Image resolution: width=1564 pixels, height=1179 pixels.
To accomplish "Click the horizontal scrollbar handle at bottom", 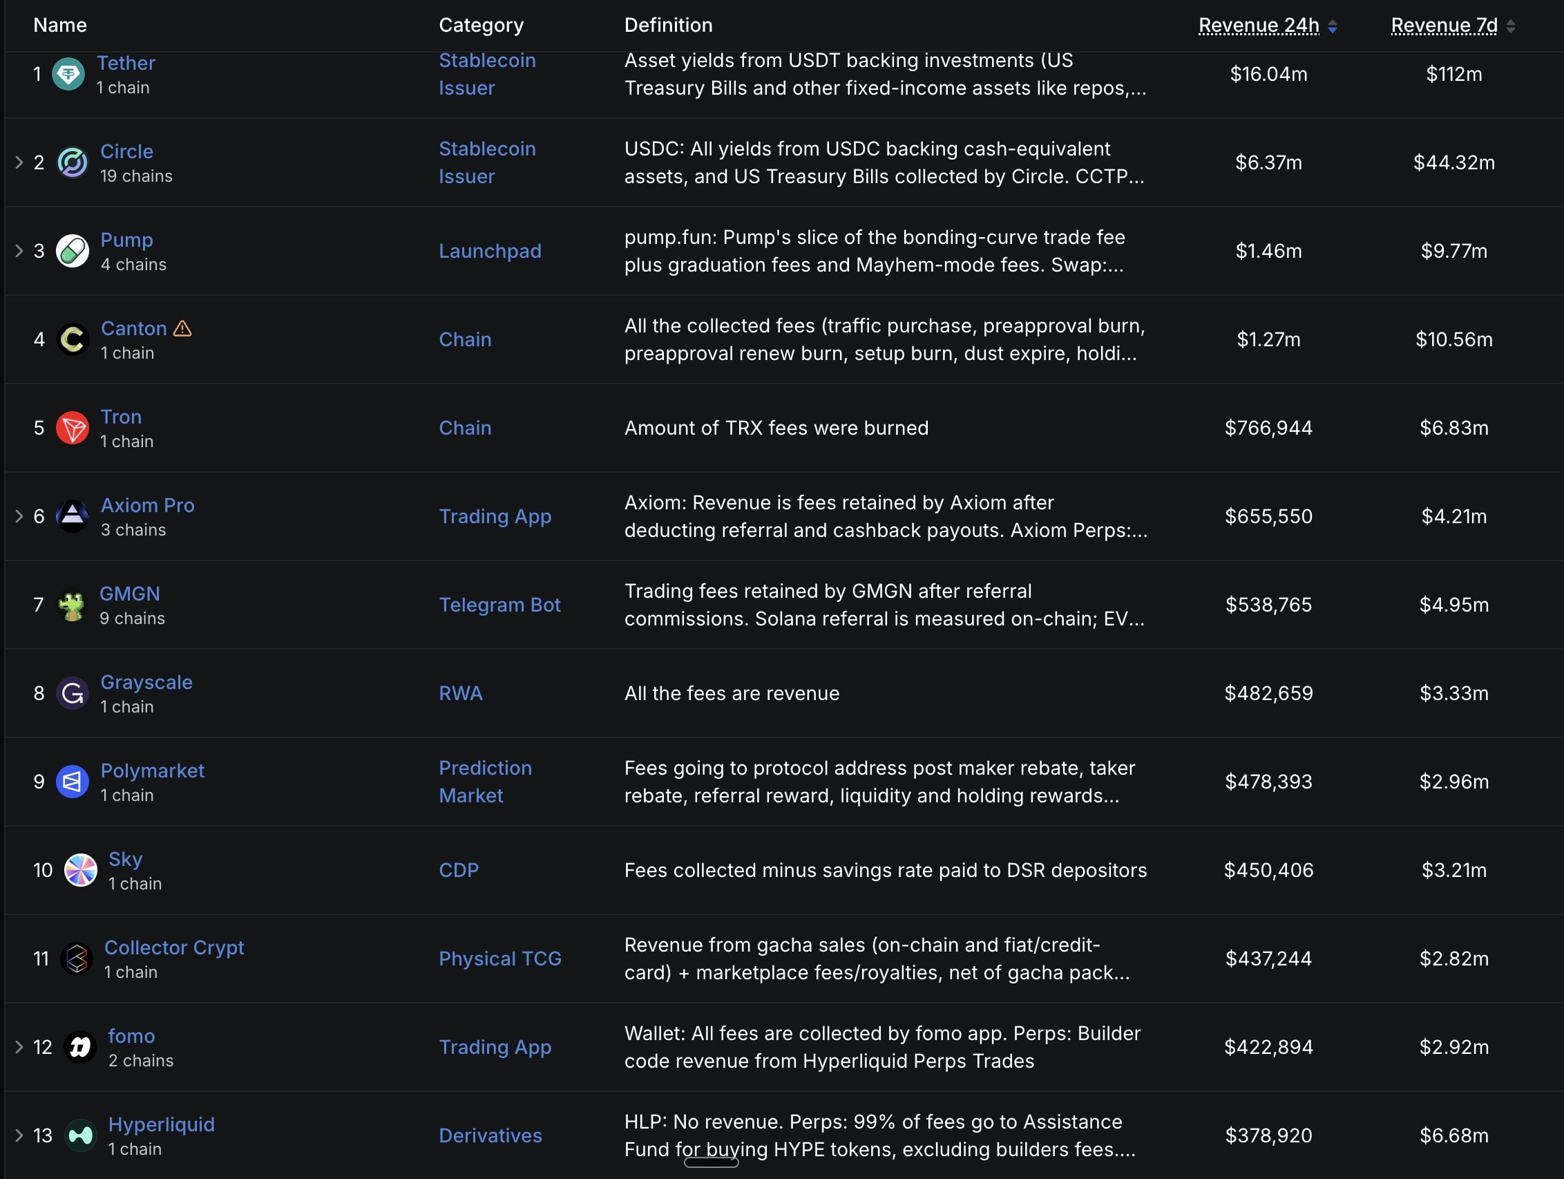I will pyautogui.click(x=712, y=1162).
